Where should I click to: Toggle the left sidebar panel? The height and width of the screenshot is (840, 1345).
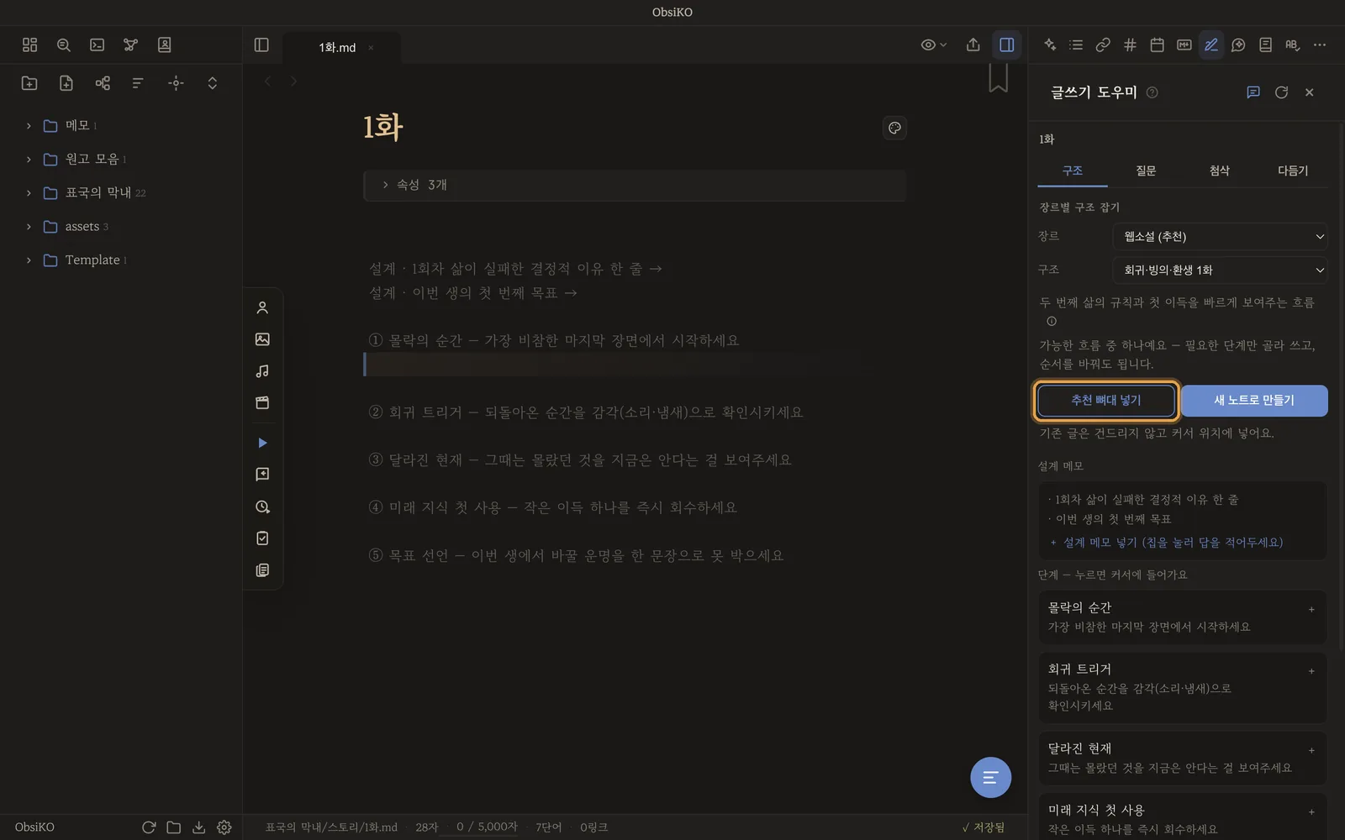click(x=261, y=45)
